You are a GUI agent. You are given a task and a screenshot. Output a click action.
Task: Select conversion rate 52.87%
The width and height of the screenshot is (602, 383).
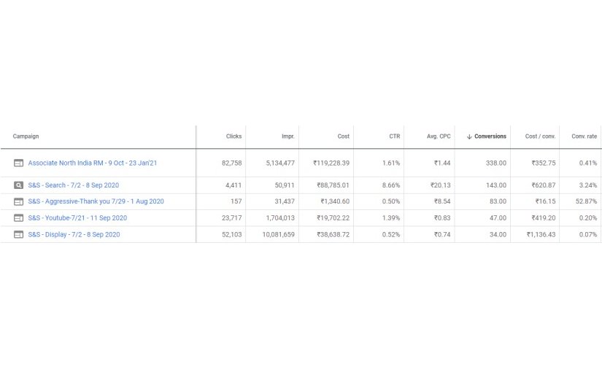click(x=586, y=201)
